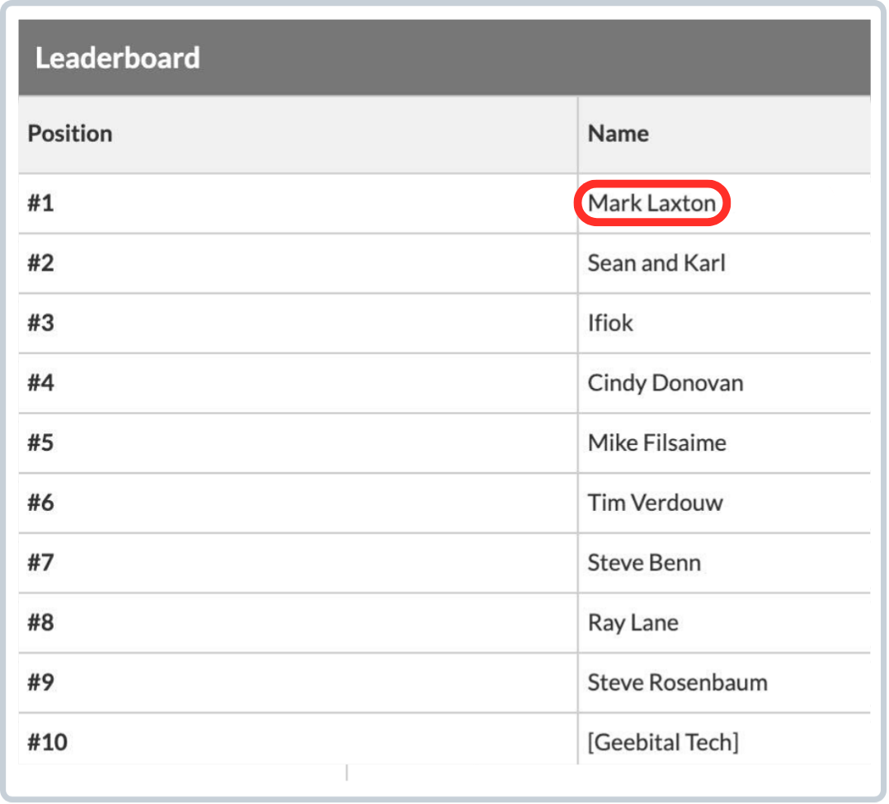
Task: Click the #9 position cell
Action: click(x=40, y=683)
